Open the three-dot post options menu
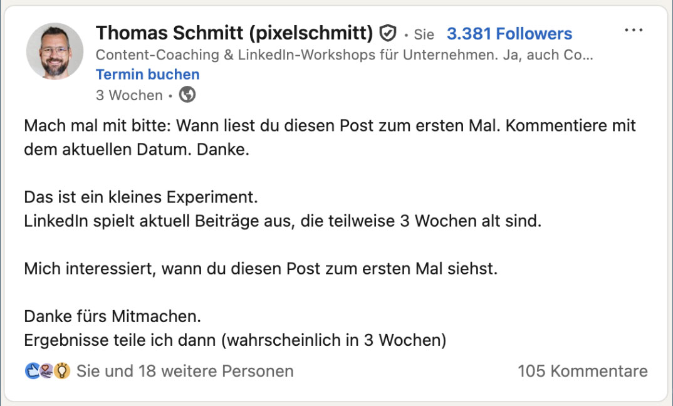Image resolution: width=673 pixels, height=406 pixels. click(x=634, y=30)
